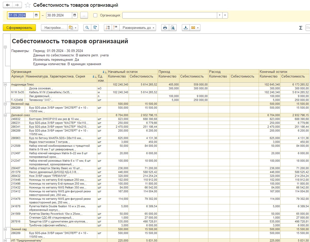The image size is (310, 242).
Task: Collapse the Андромеда Плюс group
Action: pos(5,84)
